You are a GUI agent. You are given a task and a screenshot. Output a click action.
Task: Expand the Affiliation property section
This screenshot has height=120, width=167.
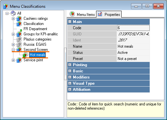[70, 90]
